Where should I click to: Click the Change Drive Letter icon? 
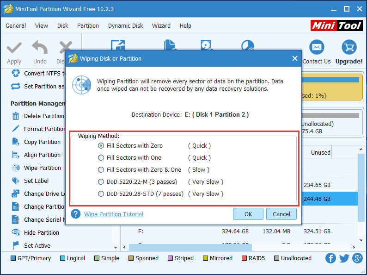pyautogui.click(x=16, y=194)
